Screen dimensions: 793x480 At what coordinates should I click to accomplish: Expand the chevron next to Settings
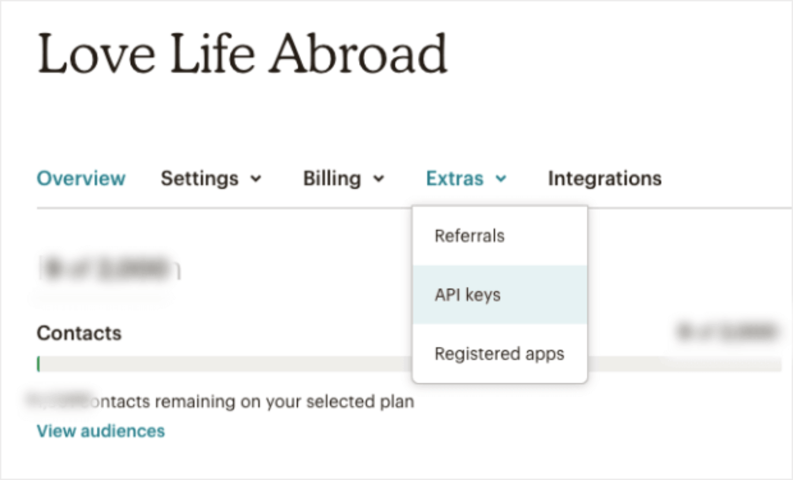point(256,179)
